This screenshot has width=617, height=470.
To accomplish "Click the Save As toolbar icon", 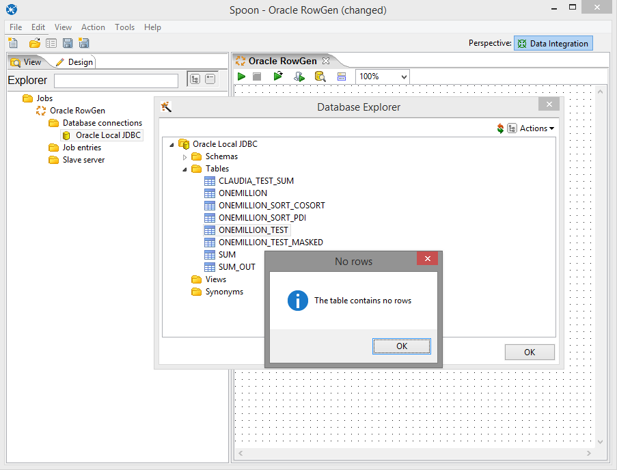I will tap(84, 43).
